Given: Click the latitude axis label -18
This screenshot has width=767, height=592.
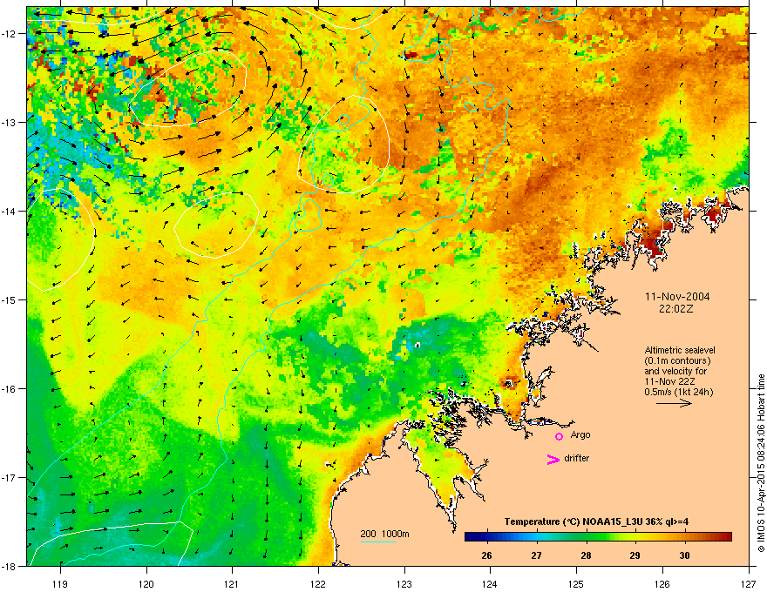Looking at the screenshot, I should coord(10,566).
